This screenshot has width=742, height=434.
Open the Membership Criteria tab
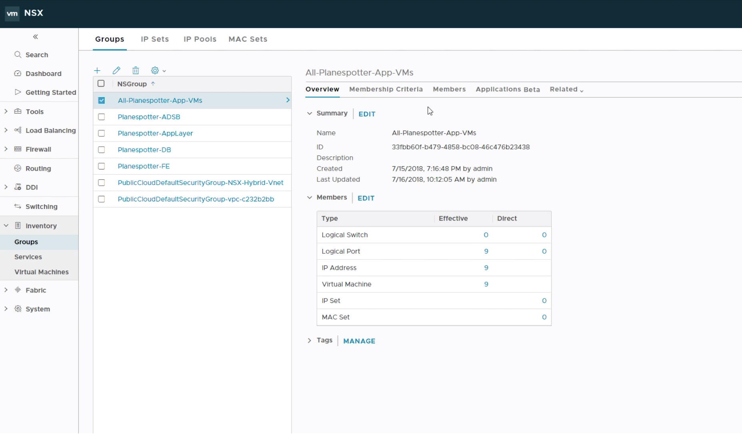tap(386, 89)
